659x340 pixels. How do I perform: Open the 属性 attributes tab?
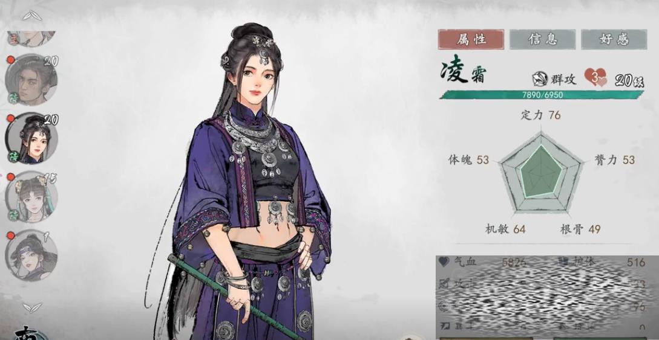coord(471,39)
